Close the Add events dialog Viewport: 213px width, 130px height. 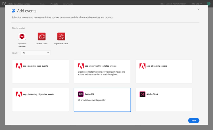click(199, 9)
